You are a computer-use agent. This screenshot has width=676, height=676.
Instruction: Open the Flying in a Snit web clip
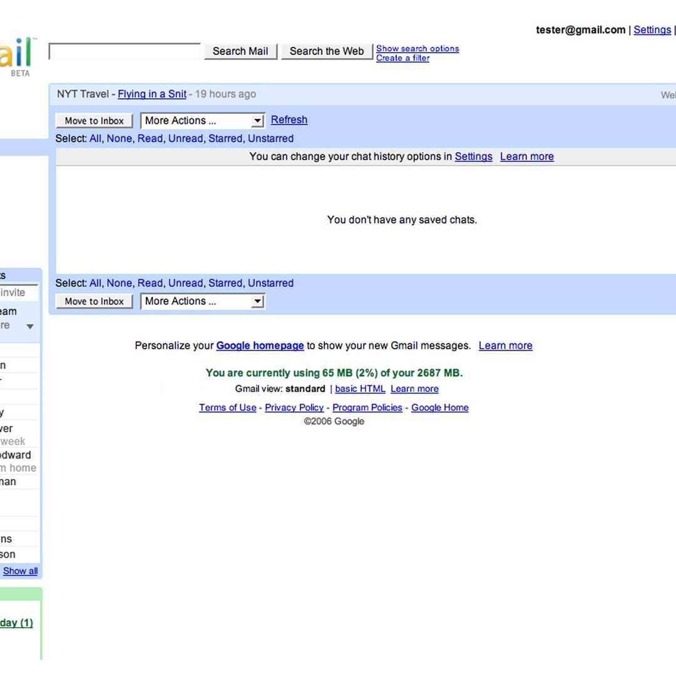click(x=151, y=94)
